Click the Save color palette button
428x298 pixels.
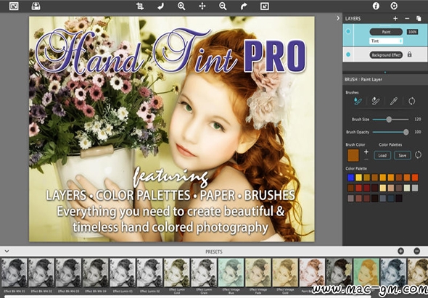pos(403,155)
